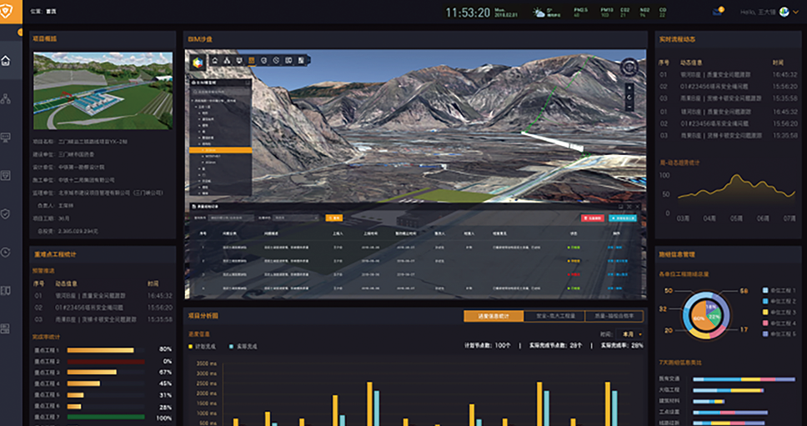
Task: Select the highlighted orange tree item
Action: [x=220, y=150]
